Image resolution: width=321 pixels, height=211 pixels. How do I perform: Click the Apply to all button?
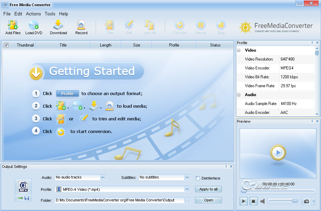[208, 189]
